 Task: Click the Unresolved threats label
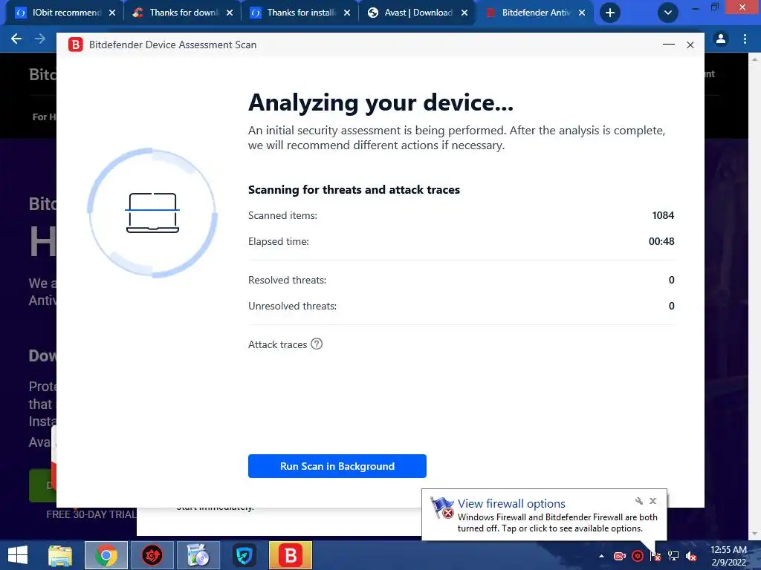click(x=292, y=306)
